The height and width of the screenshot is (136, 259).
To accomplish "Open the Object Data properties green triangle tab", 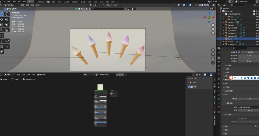I will (218, 103).
